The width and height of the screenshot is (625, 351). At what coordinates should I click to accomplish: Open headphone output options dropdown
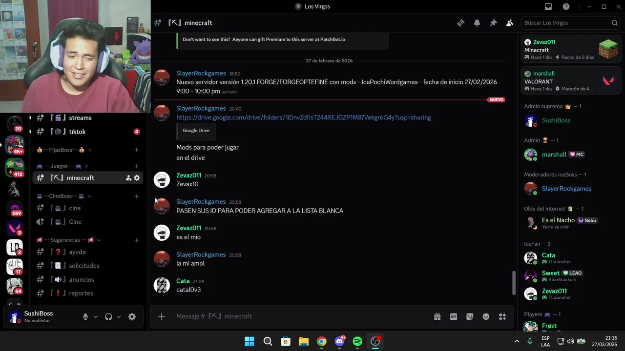coord(119,317)
